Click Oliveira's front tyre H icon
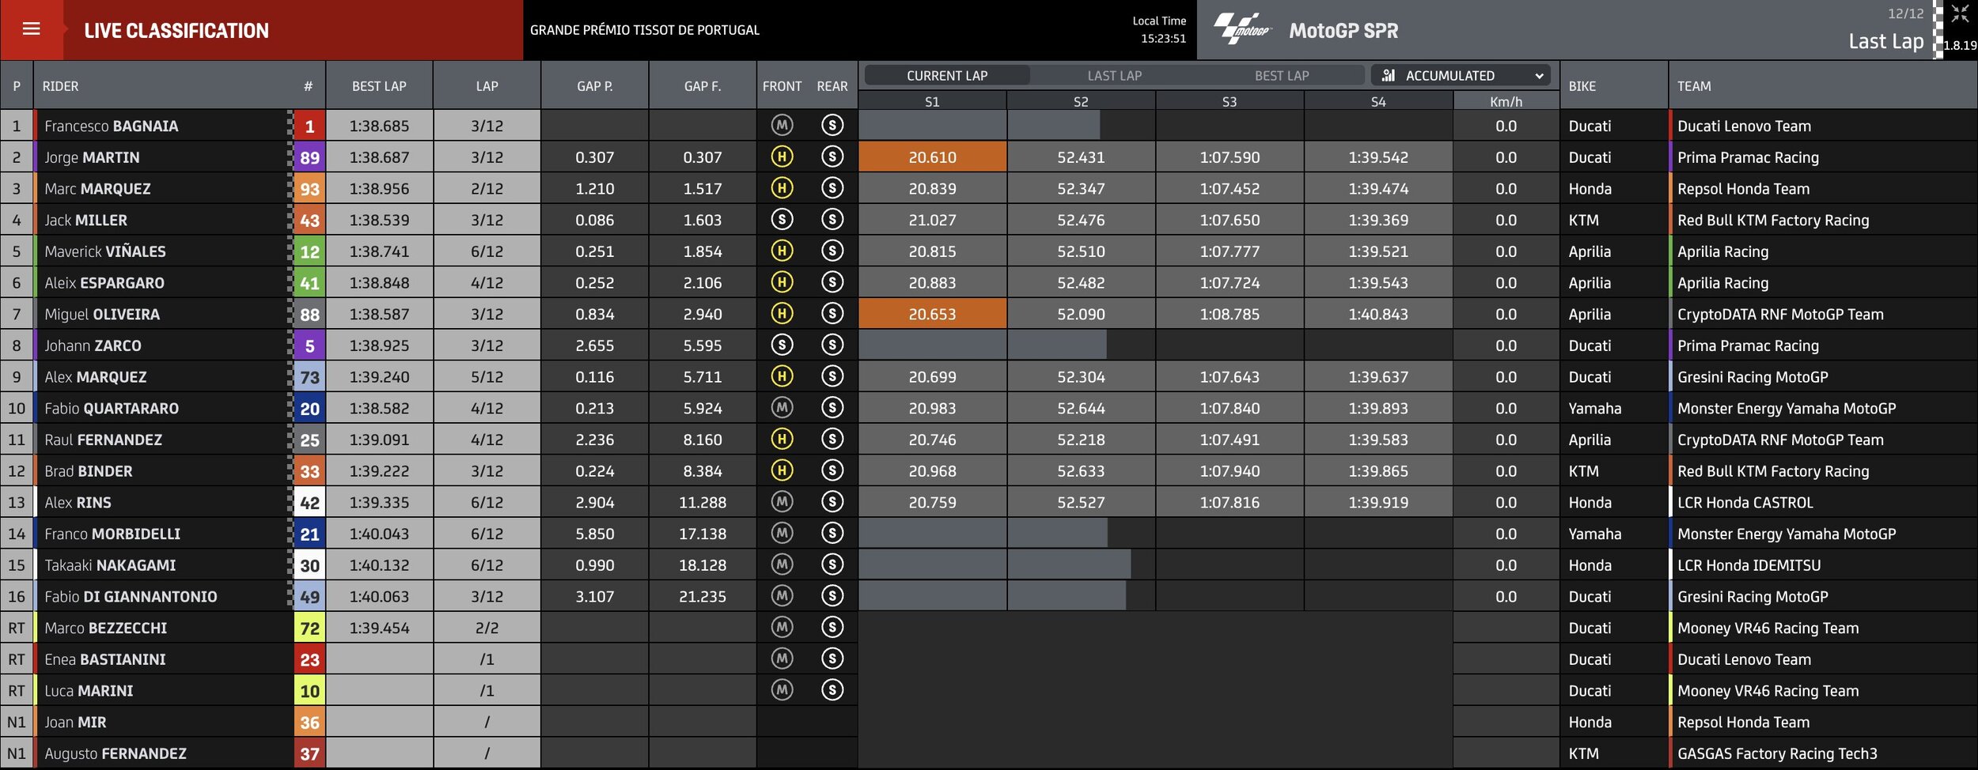Image resolution: width=1978 pixels, height=770 pixels. [782, 314]
